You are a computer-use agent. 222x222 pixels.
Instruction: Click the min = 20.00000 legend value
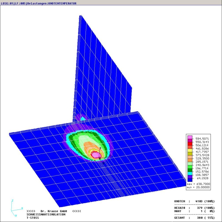pos(198,187)
